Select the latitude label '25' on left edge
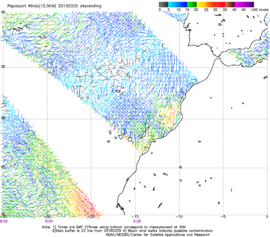 pos(3,167)
